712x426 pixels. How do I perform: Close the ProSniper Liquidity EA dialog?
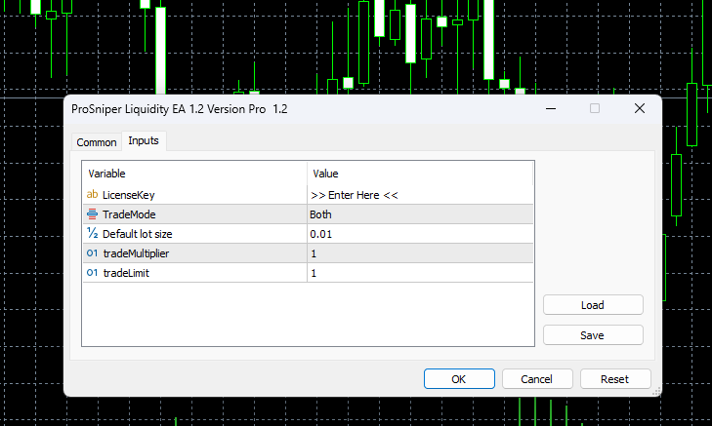point(639,109)
